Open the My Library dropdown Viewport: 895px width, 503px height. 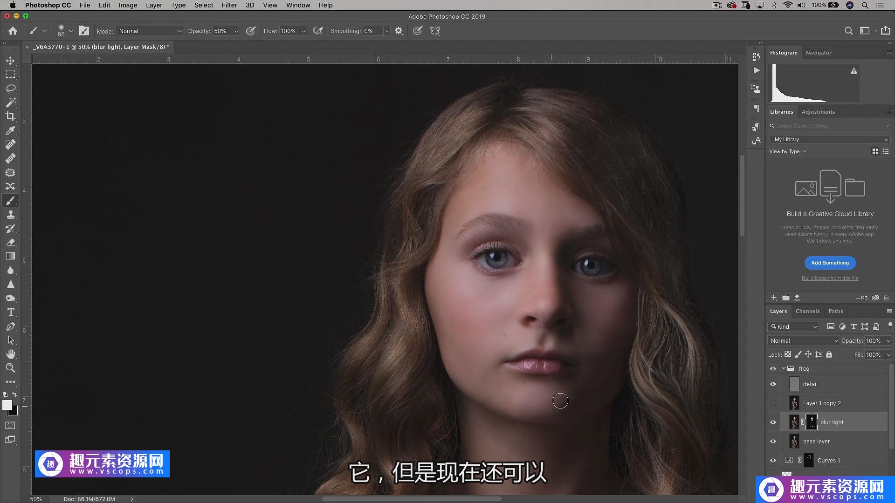click(x=831, y=139)
